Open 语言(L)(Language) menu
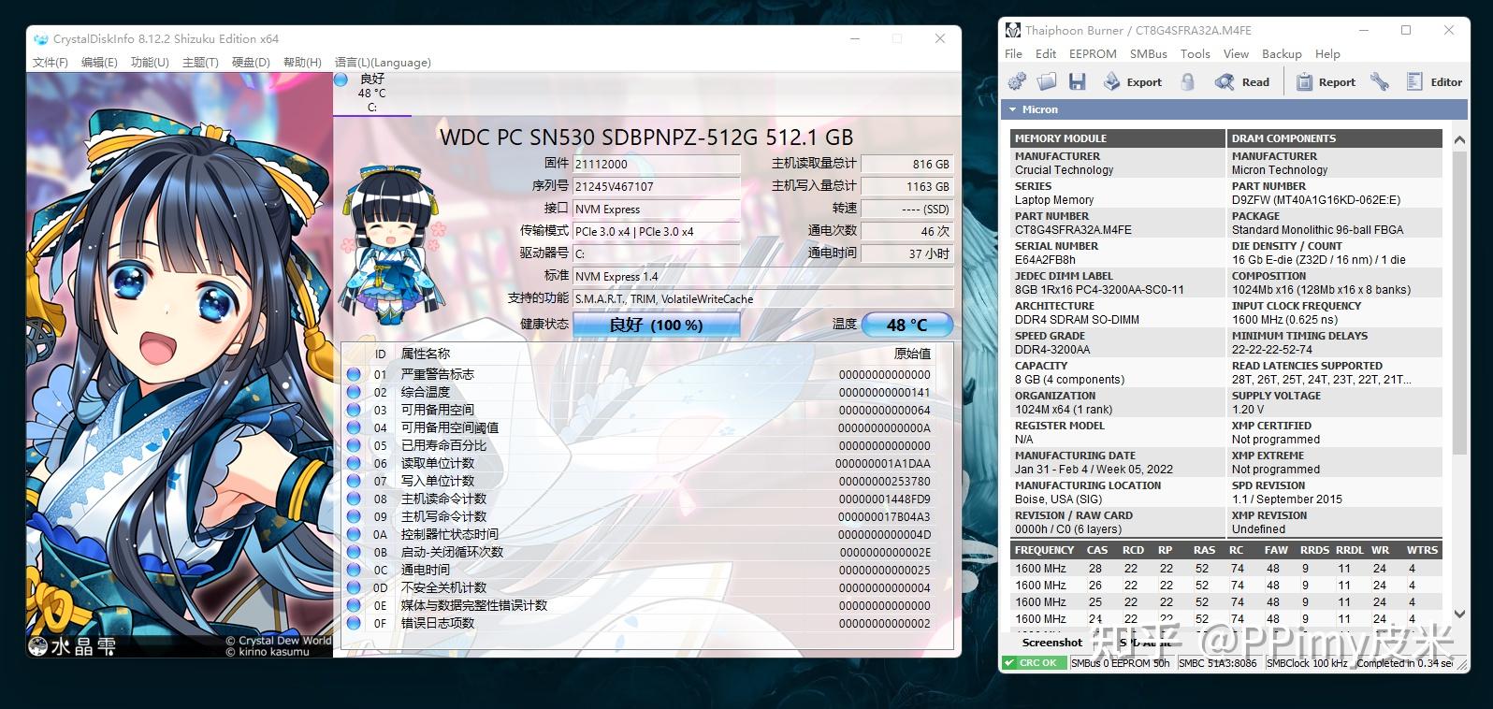The width and height of the screenshot is (1493, 709). [383, 63]
